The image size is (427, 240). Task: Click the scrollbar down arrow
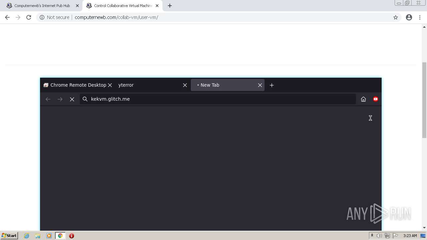pyautogui.click(x=424, y=228)
